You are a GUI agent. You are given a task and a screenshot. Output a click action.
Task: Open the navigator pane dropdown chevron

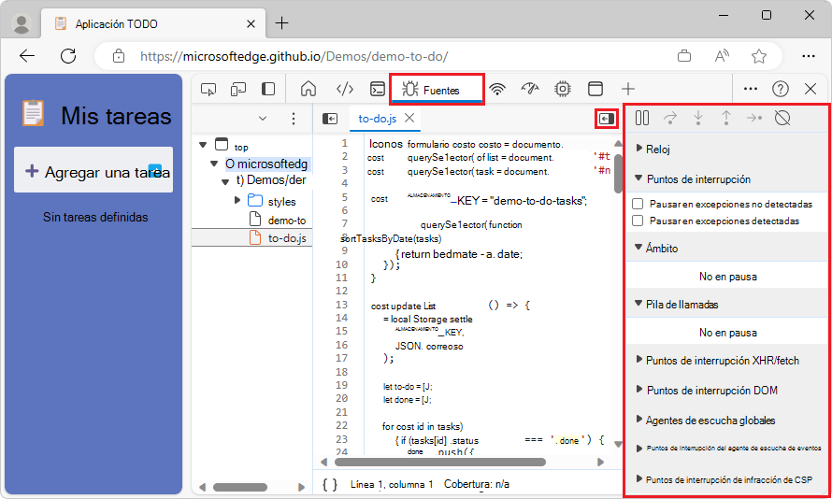(263, 119)
